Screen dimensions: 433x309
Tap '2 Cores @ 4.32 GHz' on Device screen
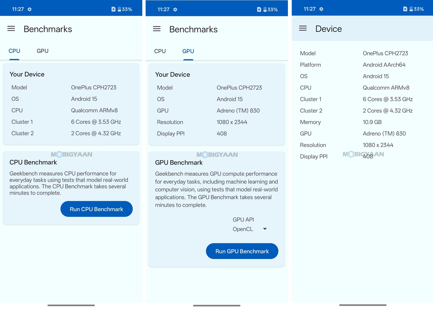click(388, 110)
